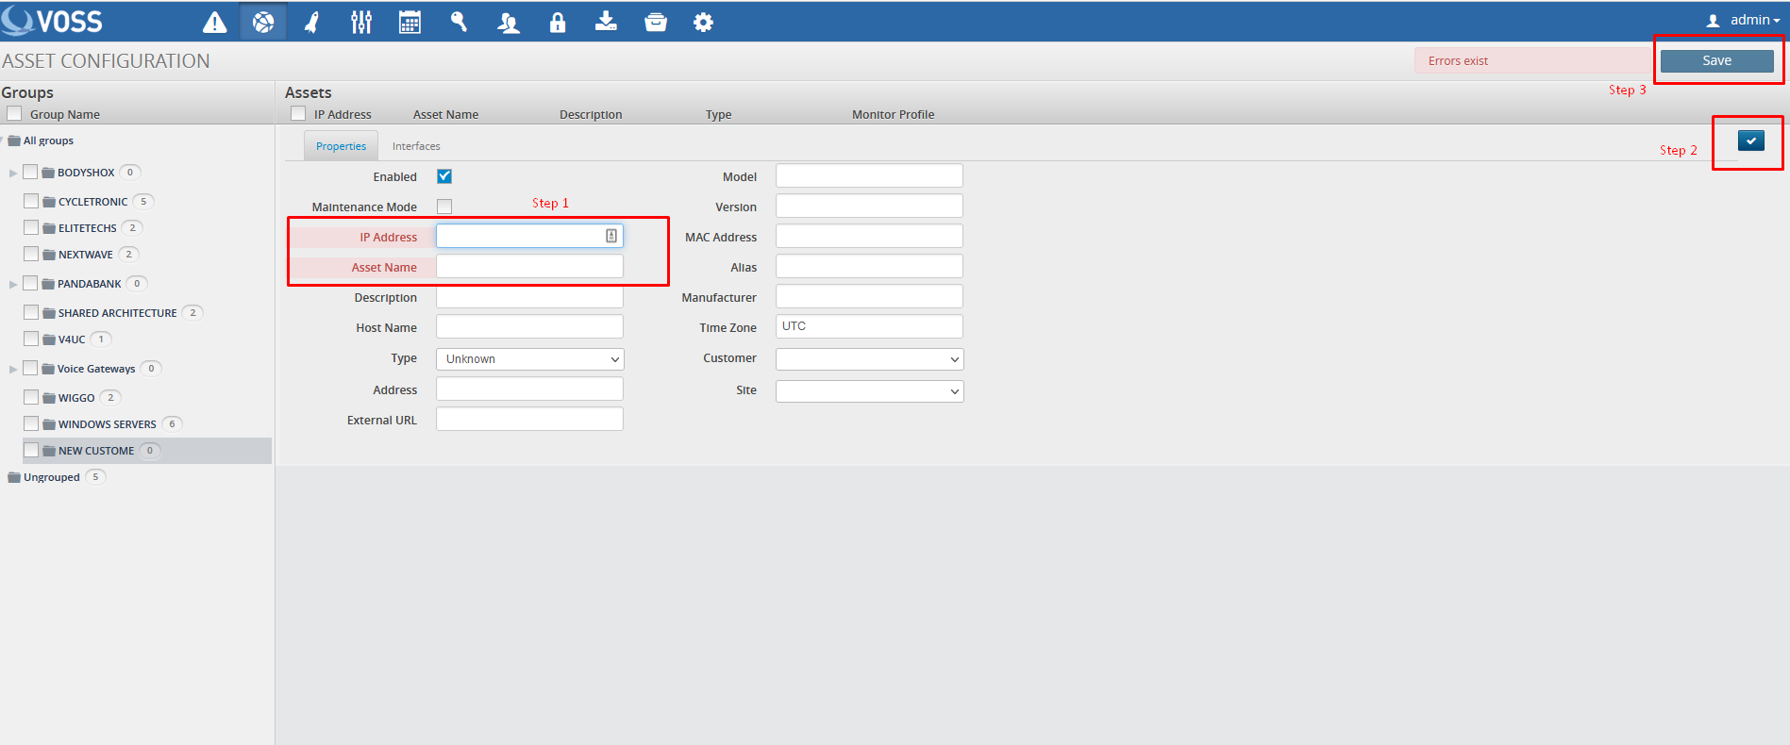Uncheck the Enabled checkbox
Screen dimensions: 1790x745
(444, 176)
